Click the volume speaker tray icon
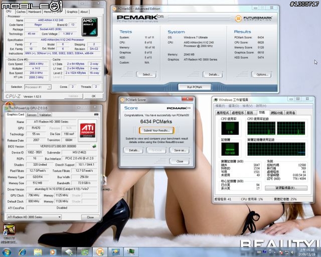This screenshot has height=257, width=321. pos(293,252)
